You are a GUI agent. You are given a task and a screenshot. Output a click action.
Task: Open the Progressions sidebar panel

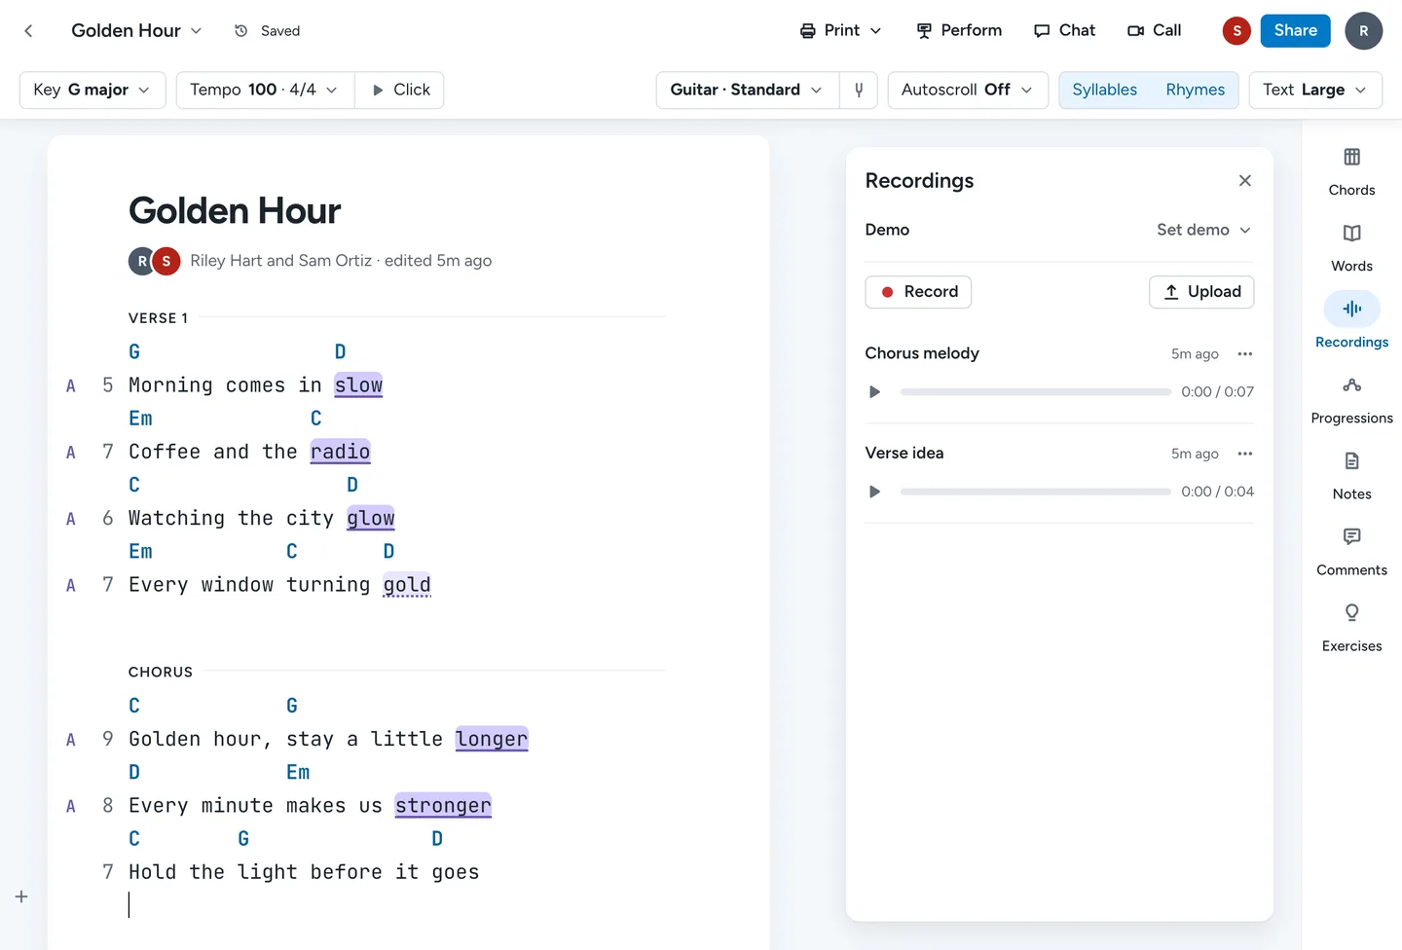[1351, 400]
